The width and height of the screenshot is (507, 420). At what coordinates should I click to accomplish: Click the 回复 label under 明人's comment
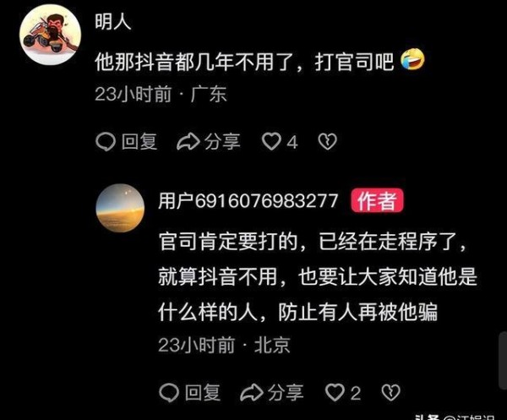[x=139, y=142]
